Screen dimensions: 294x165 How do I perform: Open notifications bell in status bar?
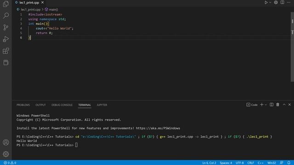[x=289, y=163]
